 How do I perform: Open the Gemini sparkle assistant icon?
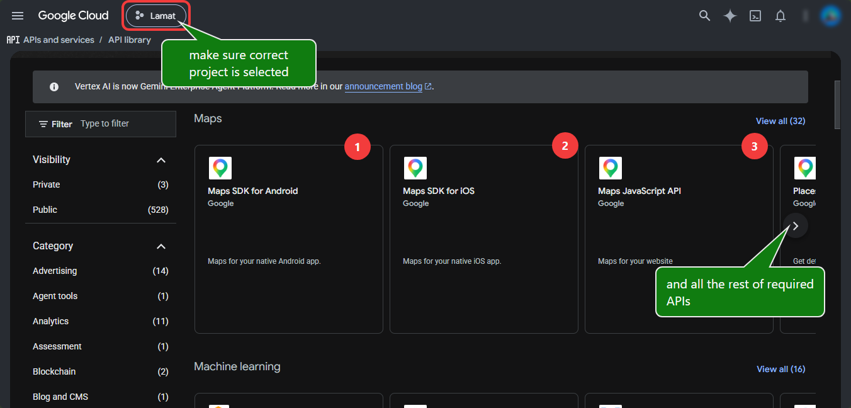pos(730,16)
